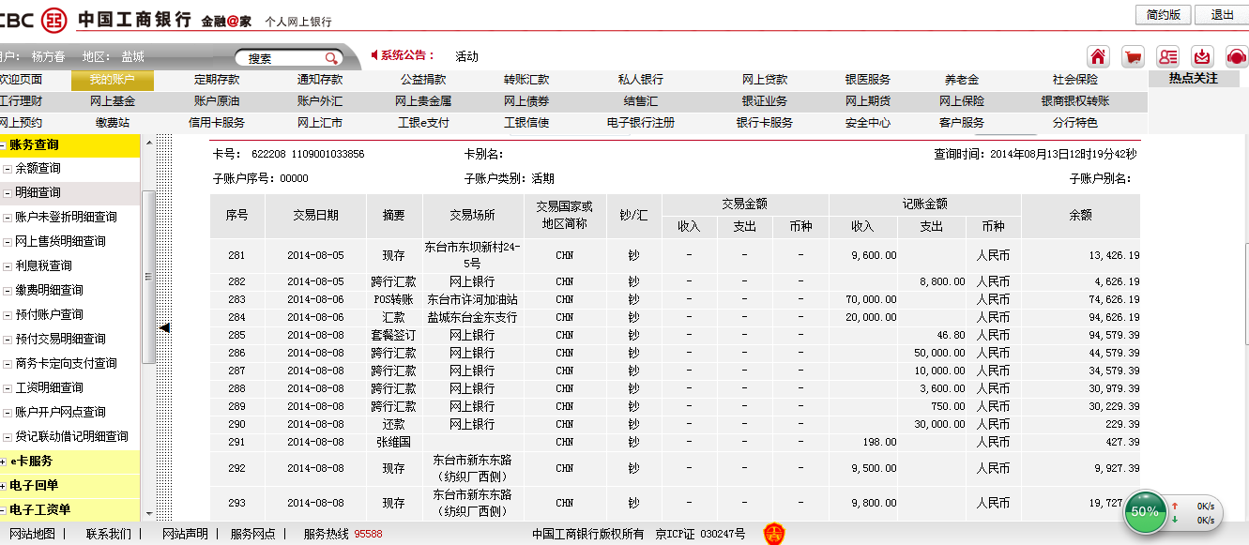Select 工资明细查询 in the sidebar
1249x545 pixels.
click(x=49, y=388)
